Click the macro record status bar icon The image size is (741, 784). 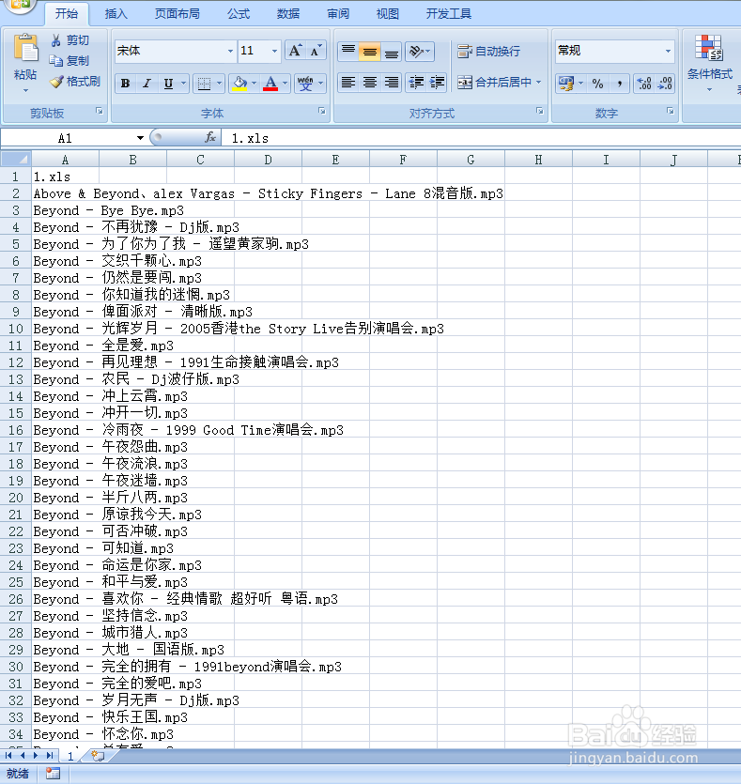click(53, 774)
